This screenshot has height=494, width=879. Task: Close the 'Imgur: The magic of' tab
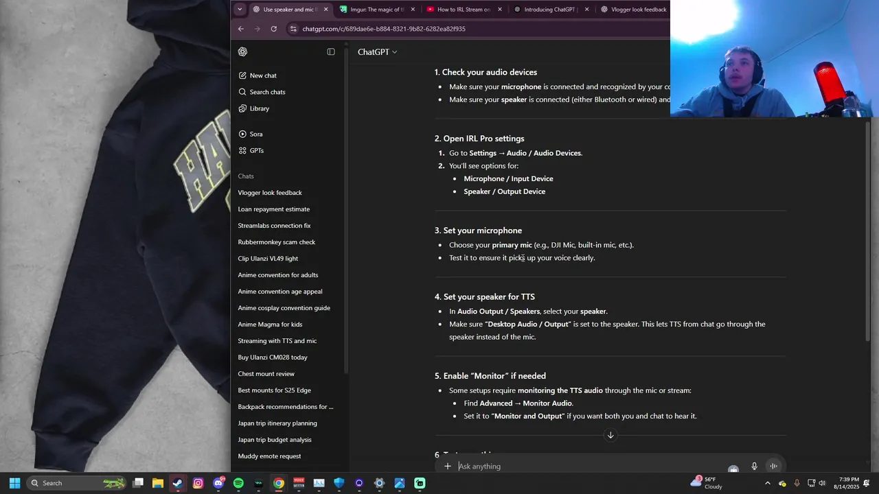coord(413,10)
